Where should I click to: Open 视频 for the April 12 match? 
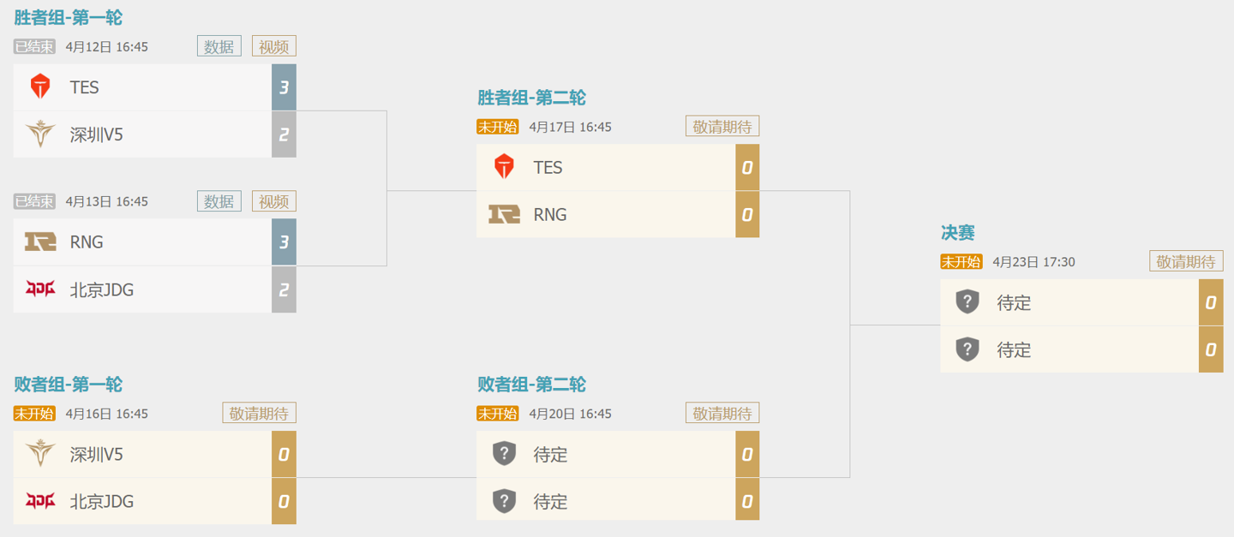[274, 46]
